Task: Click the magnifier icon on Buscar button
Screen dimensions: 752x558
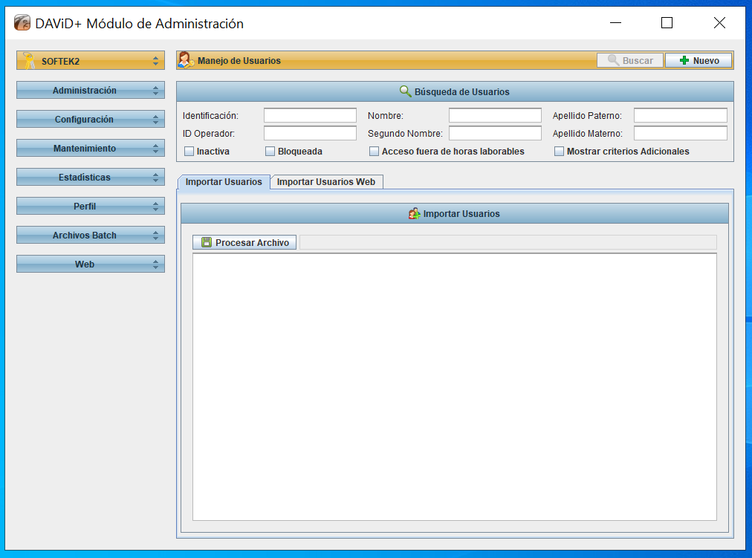Action: click(x=613, y=61)
